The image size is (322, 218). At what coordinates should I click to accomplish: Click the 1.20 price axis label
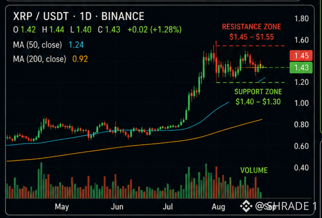point(302,82)
